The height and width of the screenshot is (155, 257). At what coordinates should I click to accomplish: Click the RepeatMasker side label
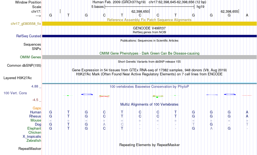click(x=30, y=149)
